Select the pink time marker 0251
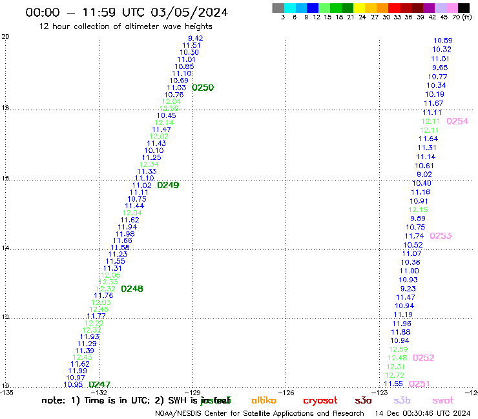Screen dimensions: 478x419 tap(419, 384)
